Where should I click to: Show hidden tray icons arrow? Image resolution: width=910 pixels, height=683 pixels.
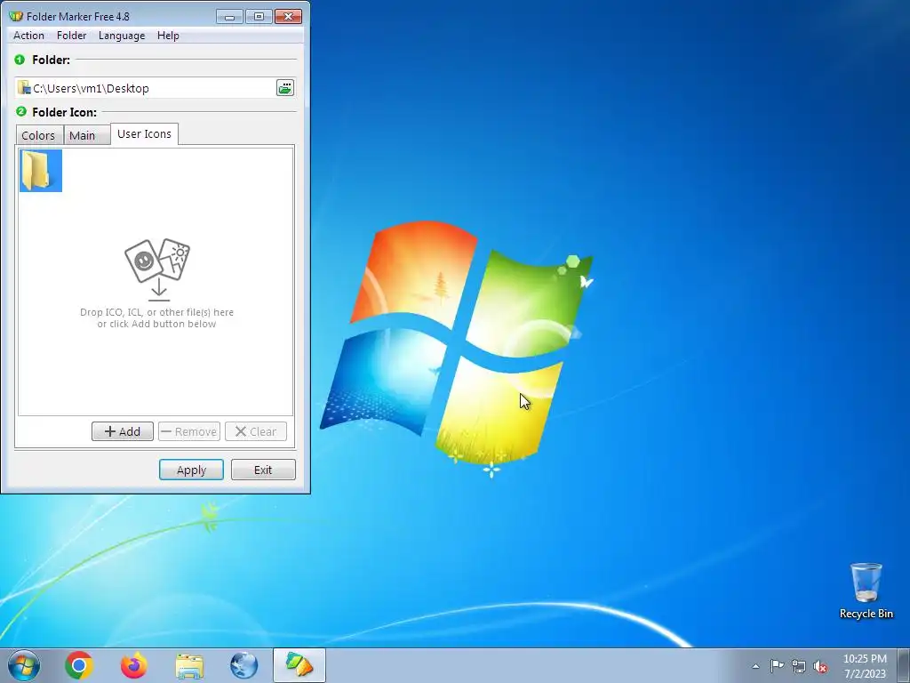coord(755,666)
